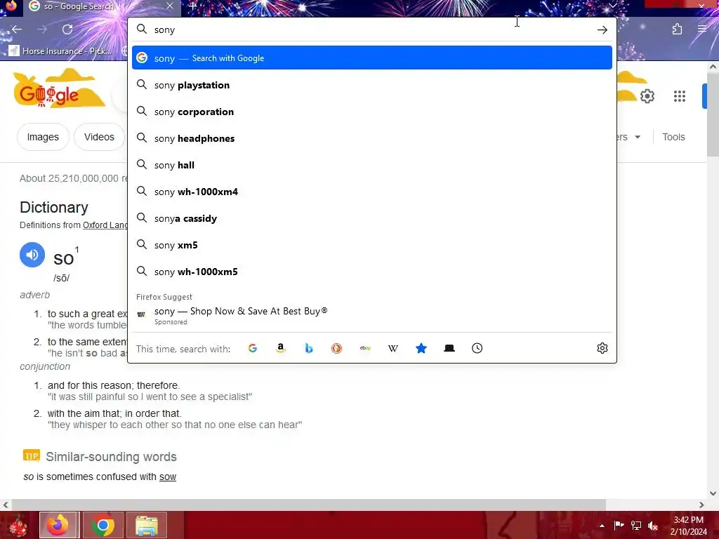Close the 'so - Google Search' tab
This screenshot has height=539, width=719.
click(x=170, y=6)
